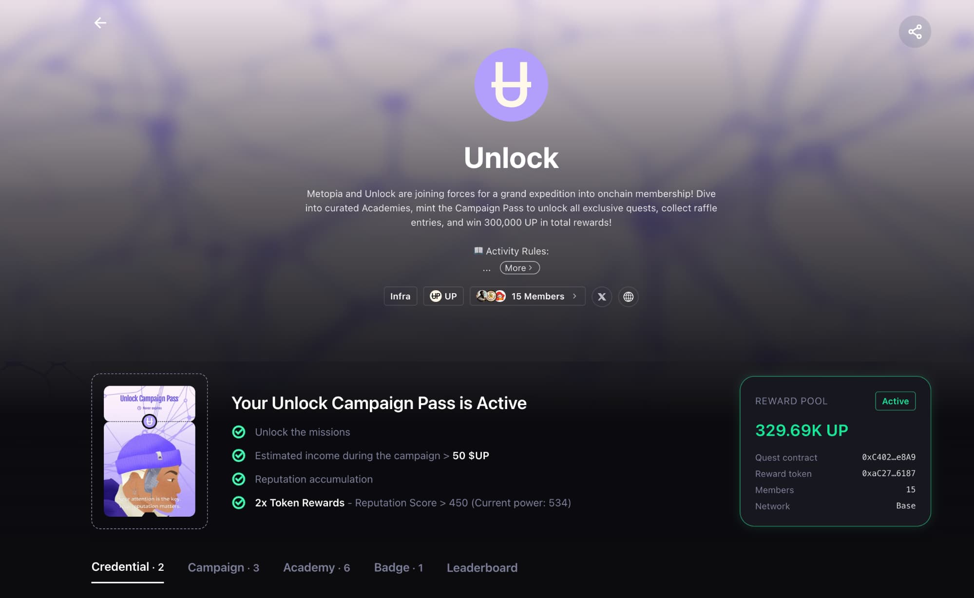Click the checkmark next to Unlock the missions
The height and width of the screenshot is (598, 974).
[239, 432]
